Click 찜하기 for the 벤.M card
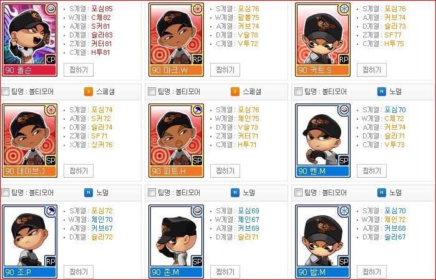 pyautogui.click(x=372, y=171)
